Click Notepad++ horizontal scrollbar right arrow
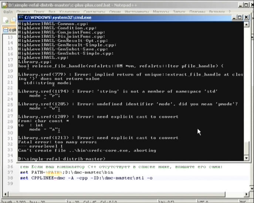The height and width of the screenshot is (203, 254). point(247,194)
